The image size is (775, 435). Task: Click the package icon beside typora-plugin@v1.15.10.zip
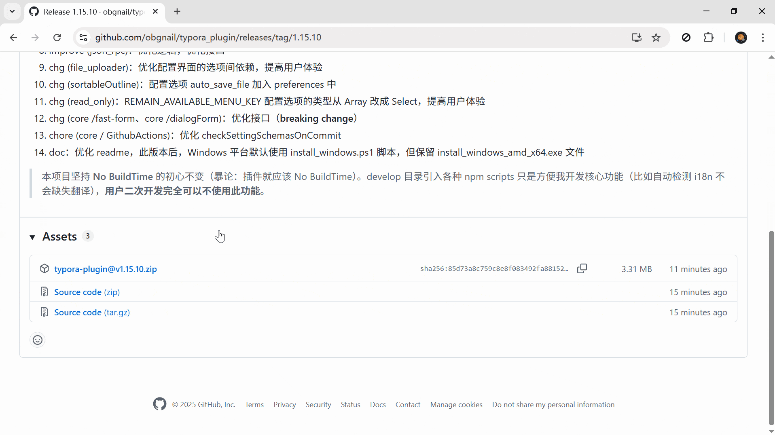coord(44,268)
